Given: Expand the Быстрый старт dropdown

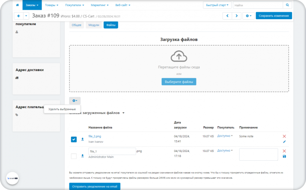Looking at the screenshot, I should 217,5.
